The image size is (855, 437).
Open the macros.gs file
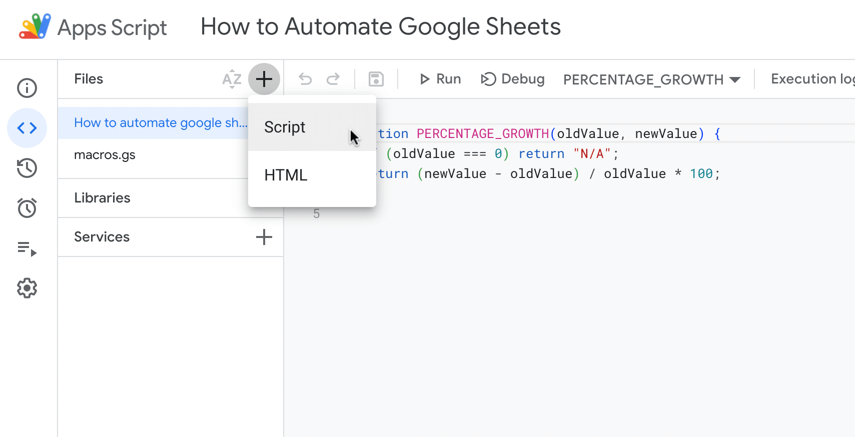105,155
